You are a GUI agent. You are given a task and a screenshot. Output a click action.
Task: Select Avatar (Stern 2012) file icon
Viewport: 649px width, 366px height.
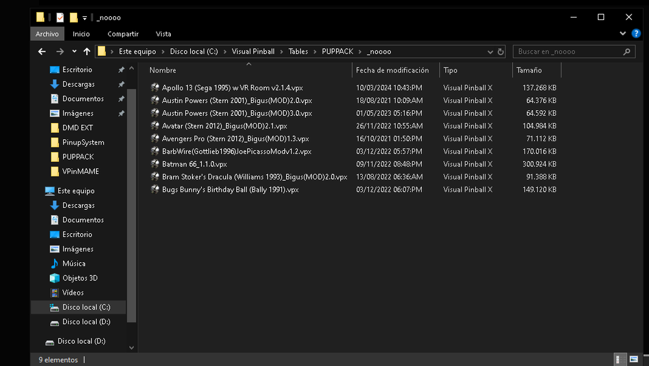tap(155, 126)
